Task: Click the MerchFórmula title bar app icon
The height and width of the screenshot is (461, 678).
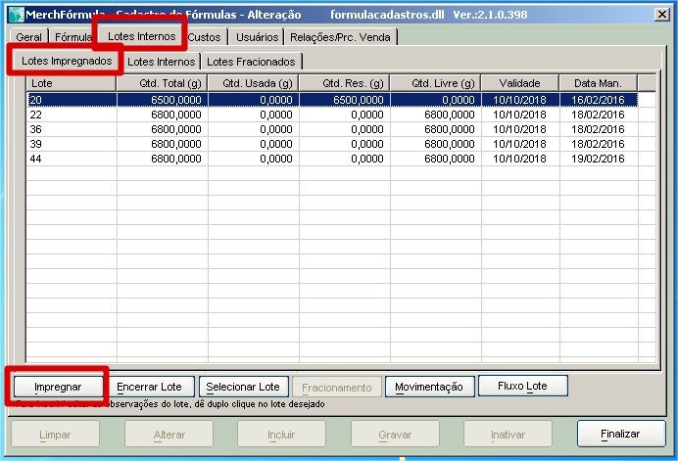Action: [x=16, y=15]
